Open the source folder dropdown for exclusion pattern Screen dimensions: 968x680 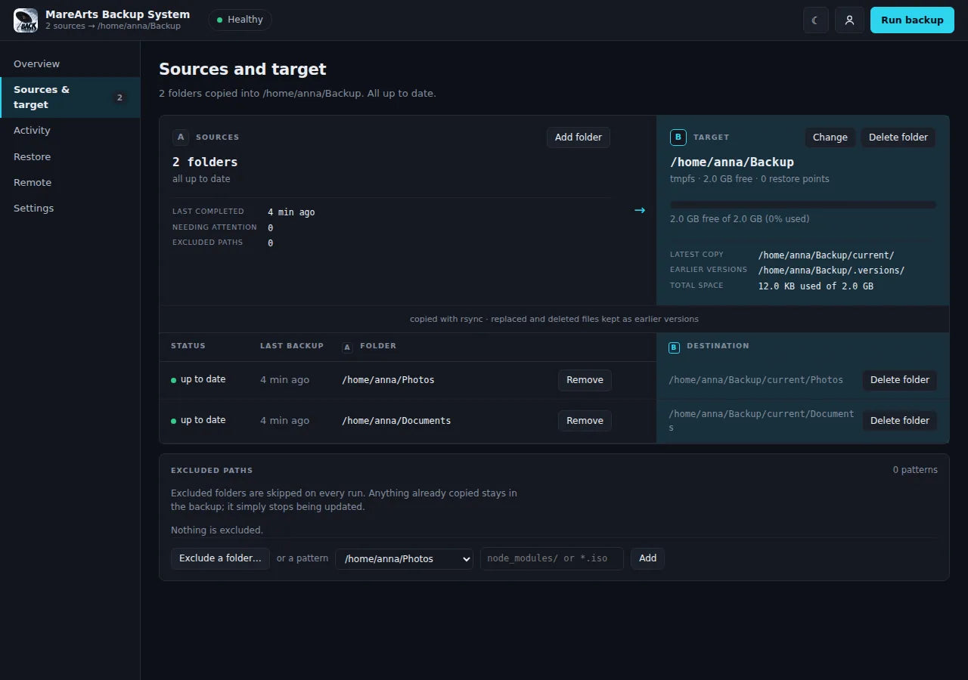[x=404, y=559]
